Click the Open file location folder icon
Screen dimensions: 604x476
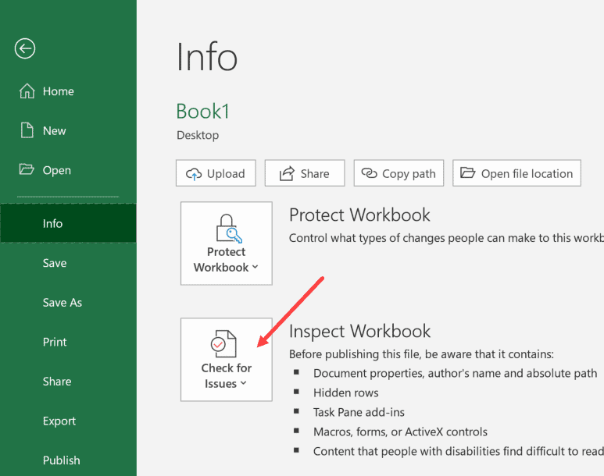pyautogui.click(x=468, y=173)
